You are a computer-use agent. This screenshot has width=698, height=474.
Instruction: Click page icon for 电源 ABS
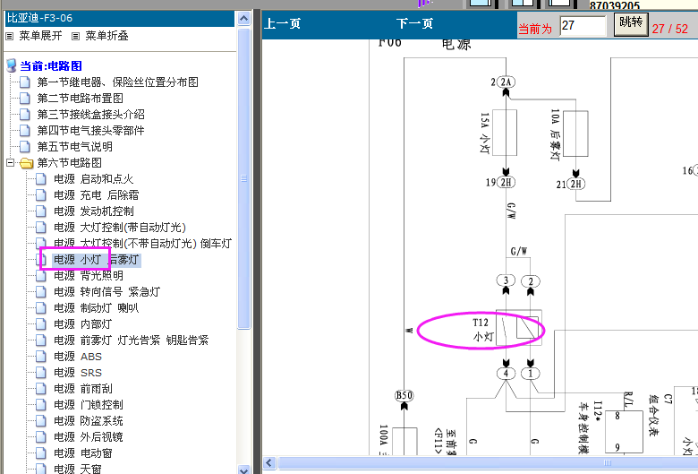click(x=41, y=357)
